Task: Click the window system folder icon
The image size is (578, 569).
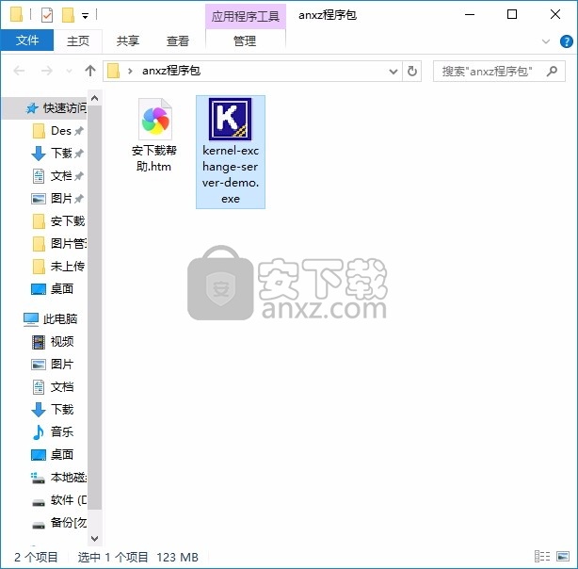Action: [16, 15]
